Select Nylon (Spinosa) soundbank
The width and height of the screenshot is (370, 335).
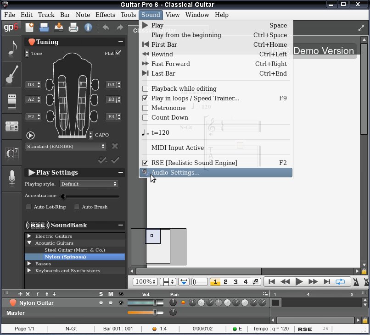click(74, 257)
